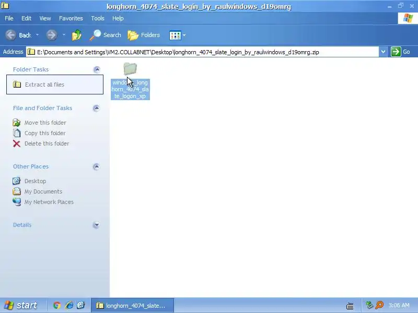Screen dimensions: 418x313
Task: Go to Desktop in Other Places
Action: [35, 181]
